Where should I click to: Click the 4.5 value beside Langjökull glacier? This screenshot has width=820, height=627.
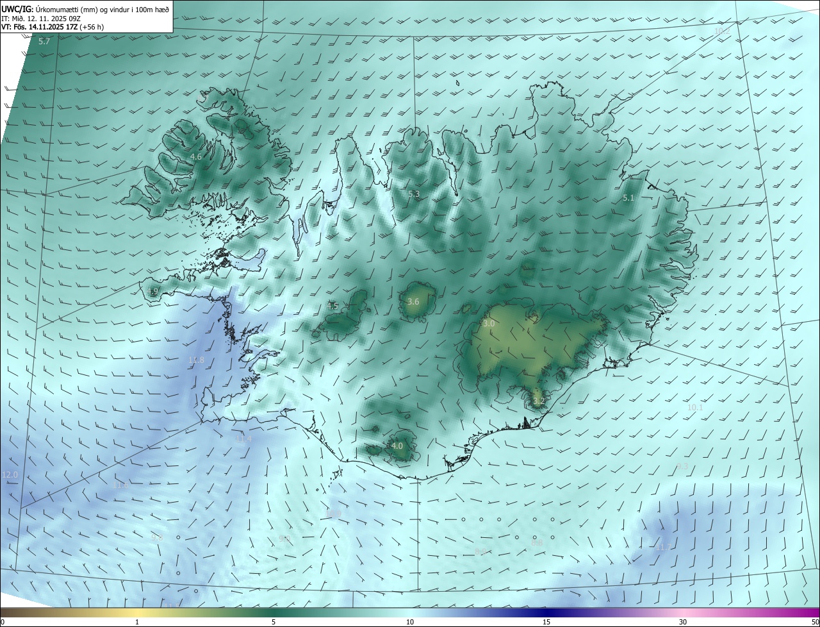point(332,306)
